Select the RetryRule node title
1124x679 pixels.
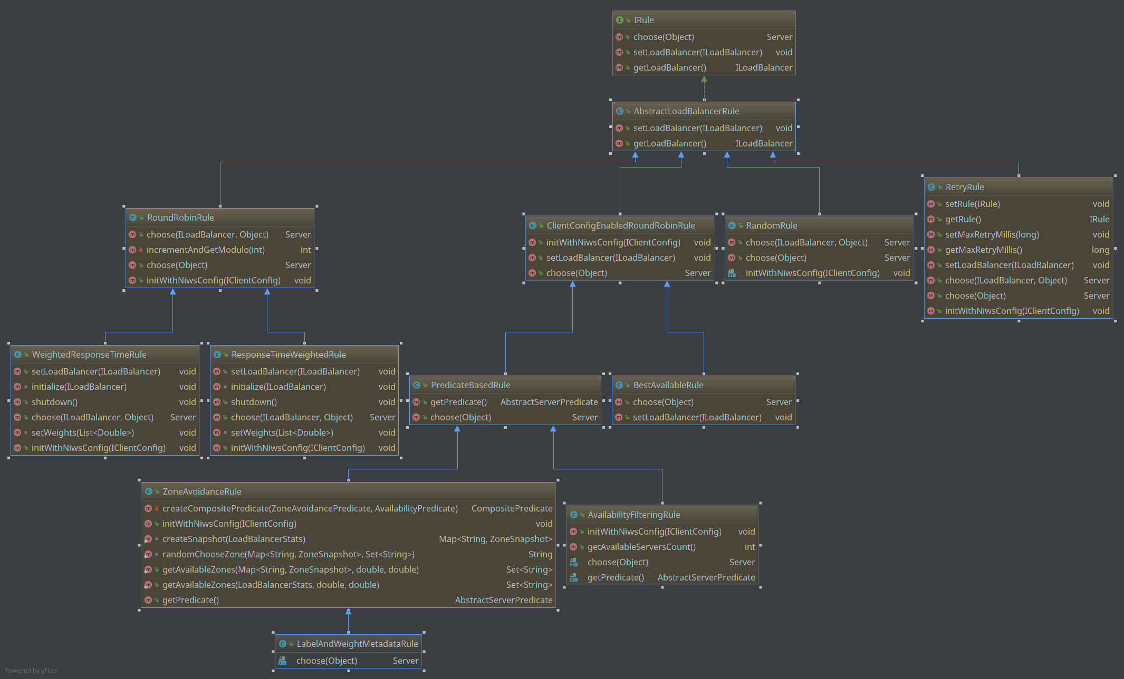[x=965, y=187]
